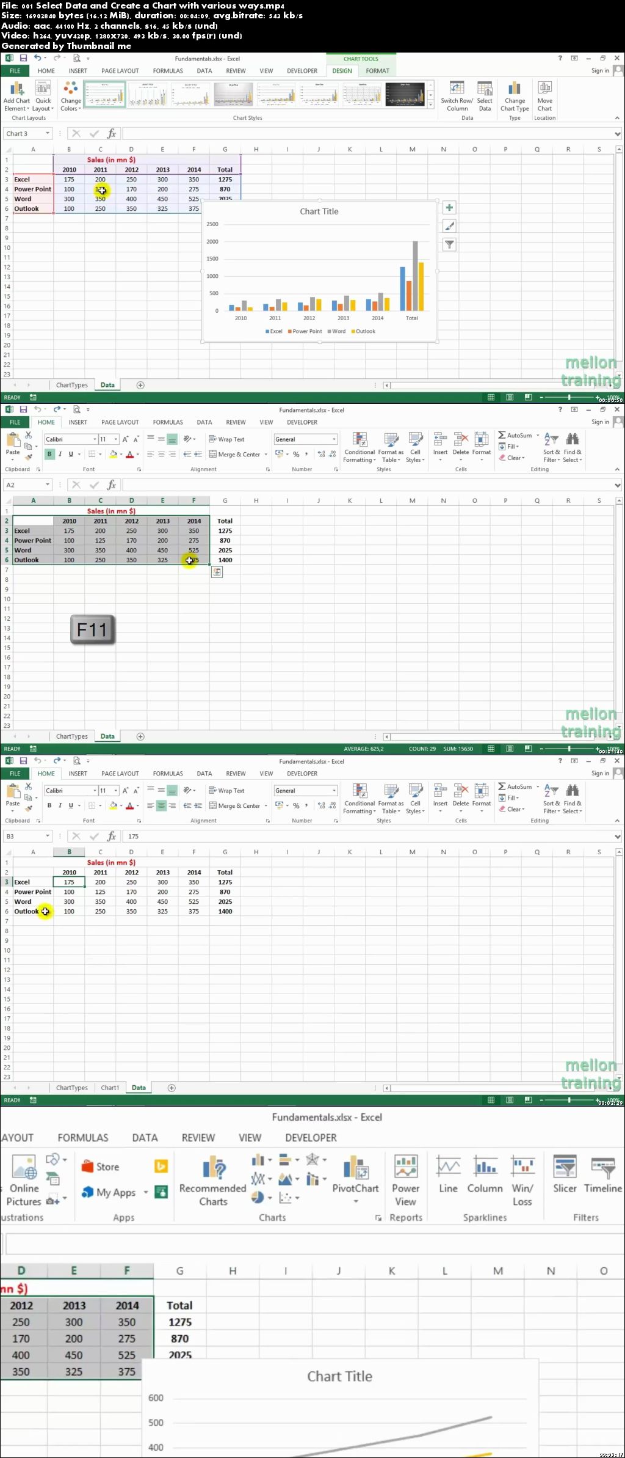
Task: Click Fill Color bucket in F11 frame
Action: coord(112,454)
